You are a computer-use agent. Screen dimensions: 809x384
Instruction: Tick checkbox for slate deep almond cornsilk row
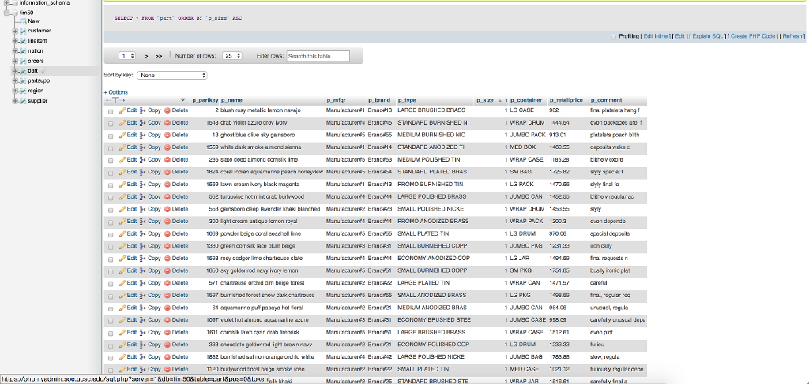click(x=111, y=161)
